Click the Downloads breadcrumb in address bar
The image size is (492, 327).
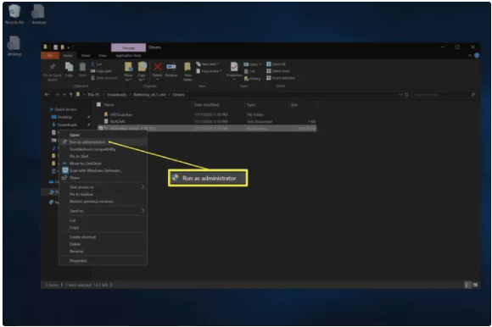click(116, 95)
